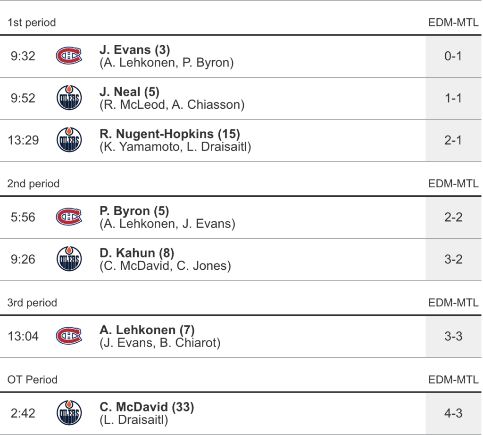The height and width of the screenshot is (435, 483).
Task: Click scorer name D. Kahun (8)
Action: (x=137, y=253)
